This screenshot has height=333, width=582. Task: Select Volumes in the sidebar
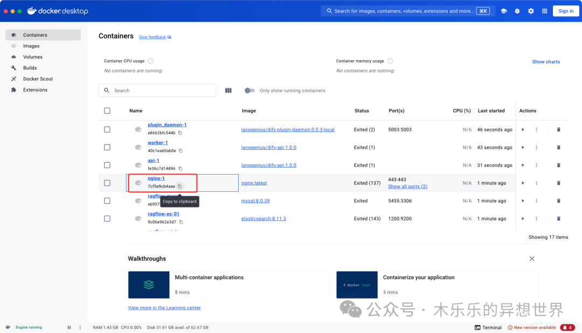pyautogui.click(x=43, y=57)
